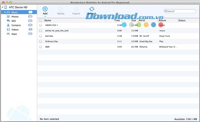This screenshot has height=122, width=200.
Task: Sort by the Status column header
Action: pyautogui.click(x=188, y=20)
